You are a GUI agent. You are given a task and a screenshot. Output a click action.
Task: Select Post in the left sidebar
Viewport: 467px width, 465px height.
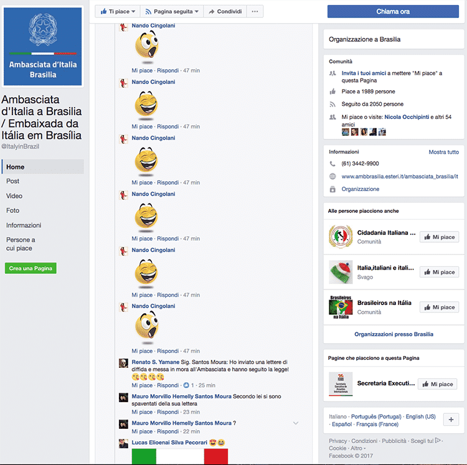click(x=12, y=181)
